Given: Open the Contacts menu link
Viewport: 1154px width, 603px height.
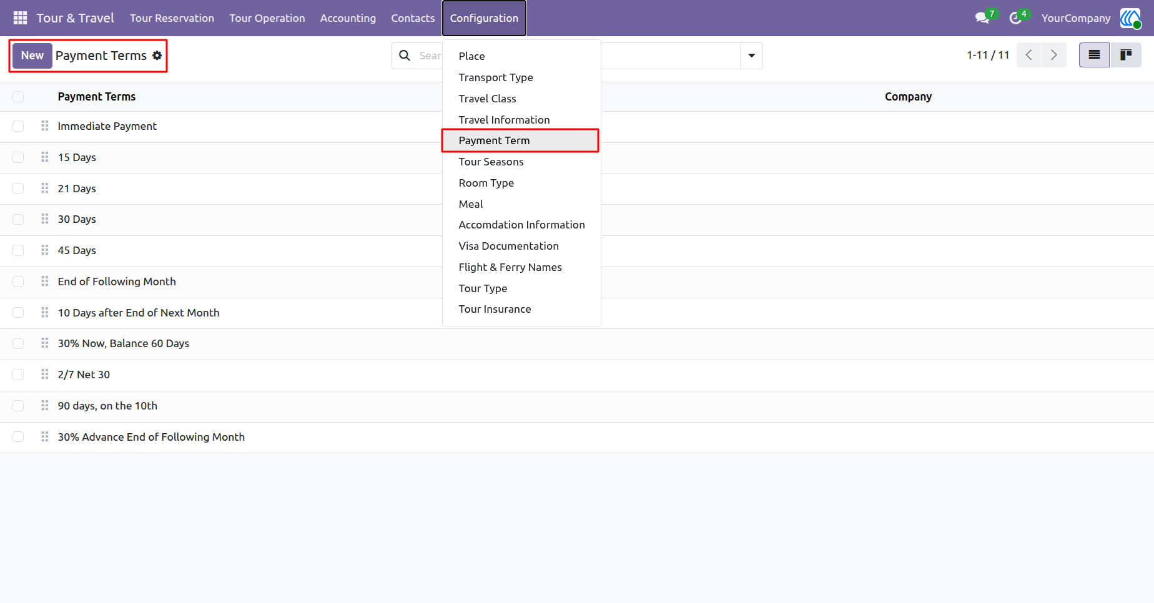Looking at the screenshot, I should point(413,18).
